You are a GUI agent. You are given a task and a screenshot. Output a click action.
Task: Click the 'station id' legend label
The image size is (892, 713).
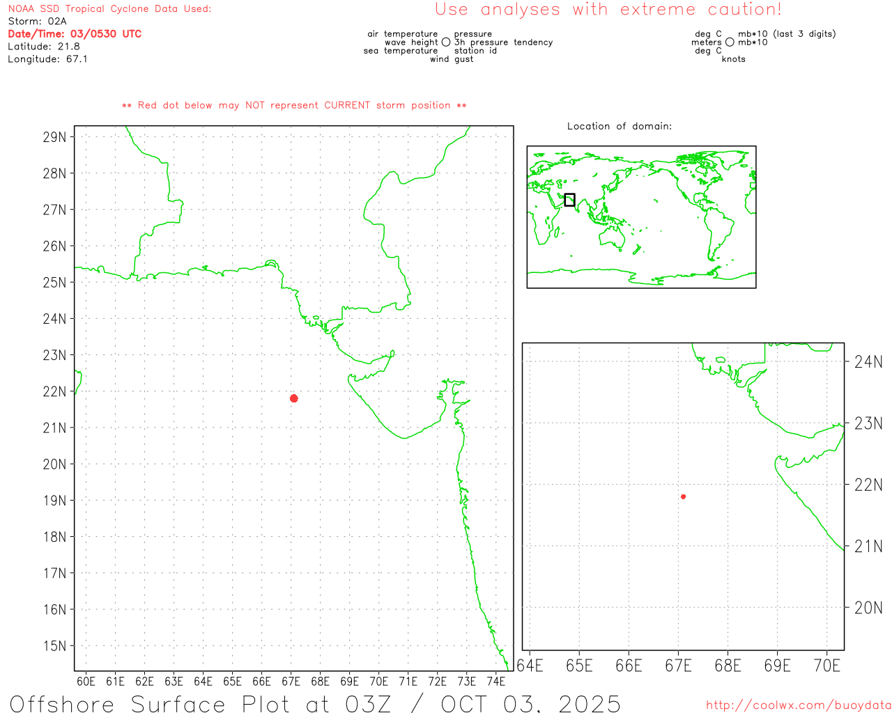(x=476, y=51)
